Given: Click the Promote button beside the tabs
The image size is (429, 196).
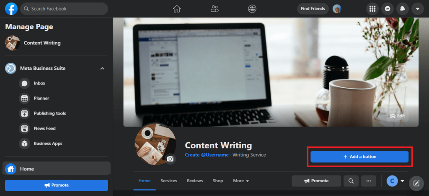Looking at the screenshot, I should 316,181.
